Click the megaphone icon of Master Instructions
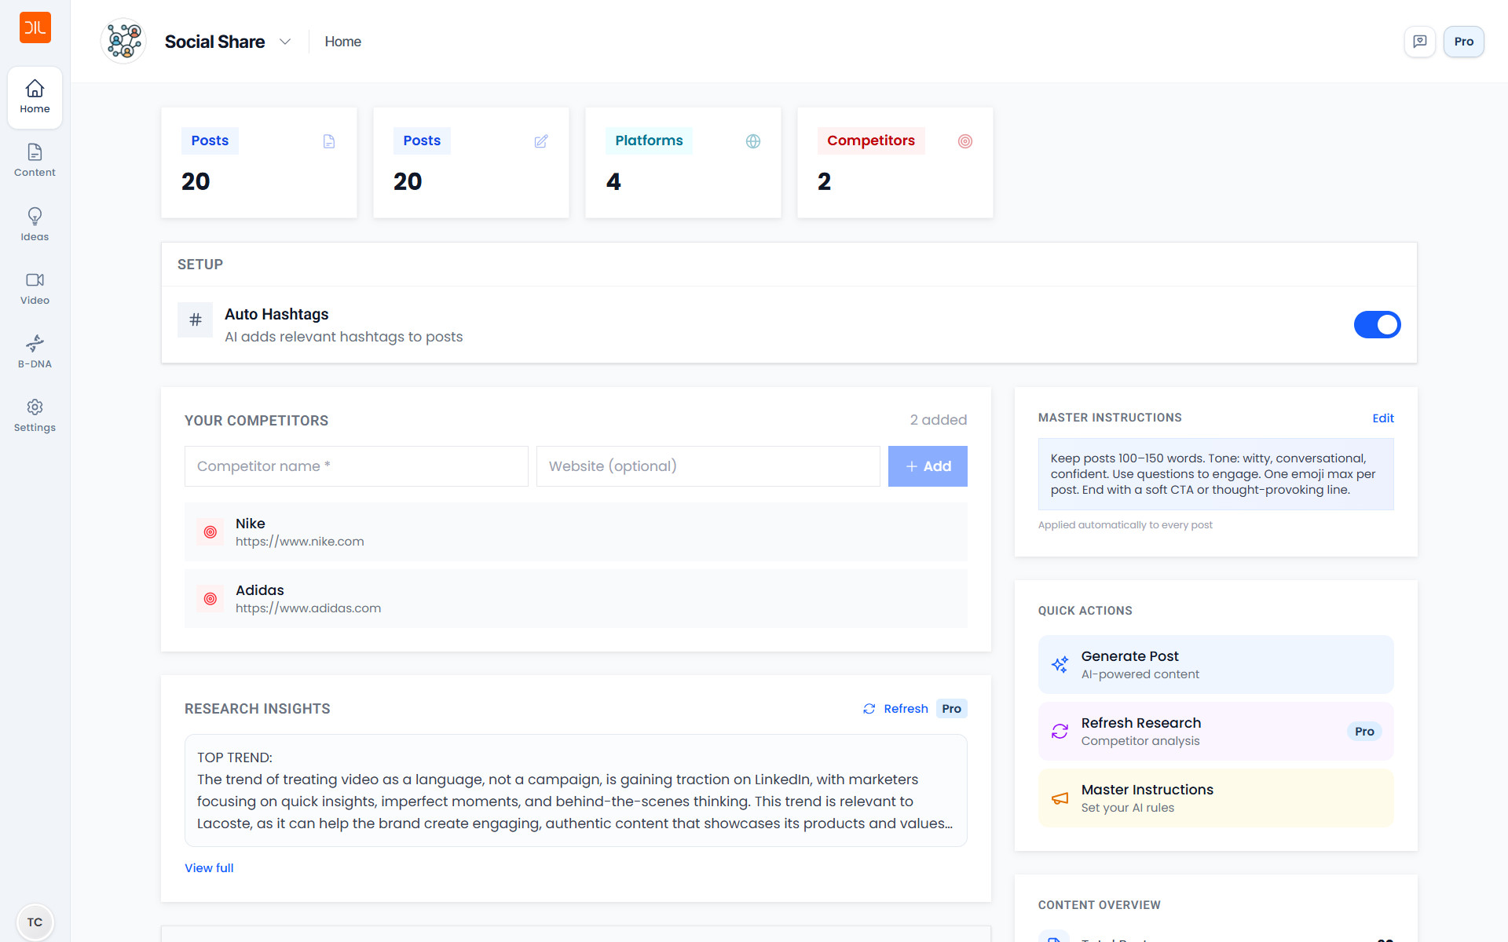 (x=1060, y=798)
